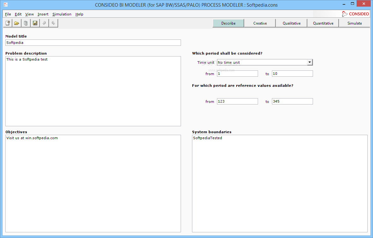Open the File menu
Screen dimensions: 373x238
point(8,14)
